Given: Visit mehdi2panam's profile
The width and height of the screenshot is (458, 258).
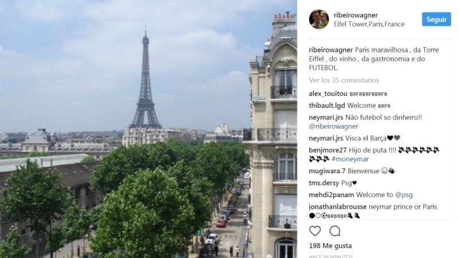Looking at the screenshot, I should [x=331, y=195].
